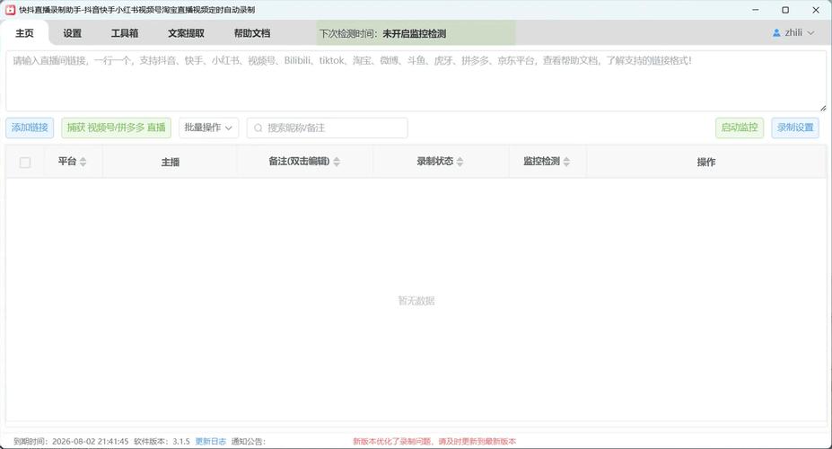Click the app logo icon in title bar

coord(10,10)
